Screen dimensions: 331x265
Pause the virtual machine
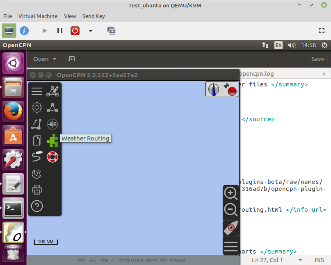(x=60, y=31)
